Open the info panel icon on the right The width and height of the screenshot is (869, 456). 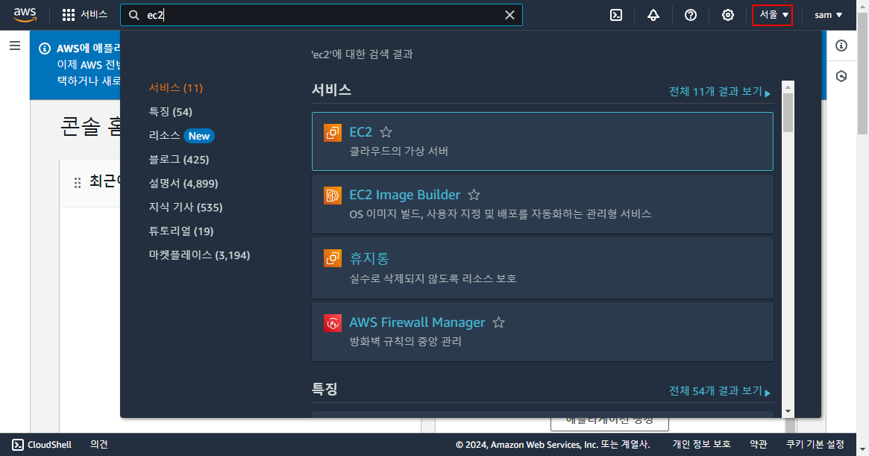coord(841,46)
